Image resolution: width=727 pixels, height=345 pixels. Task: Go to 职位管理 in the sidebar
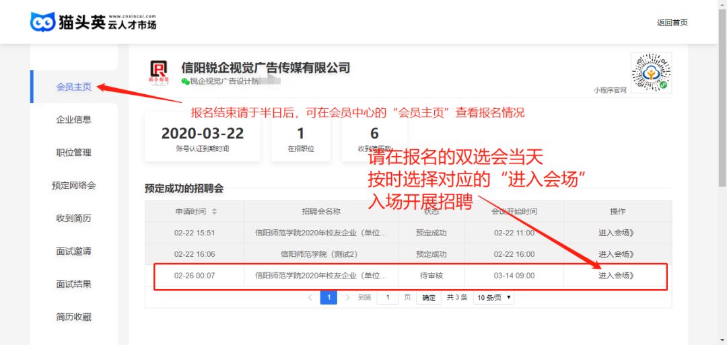(73, 153)
